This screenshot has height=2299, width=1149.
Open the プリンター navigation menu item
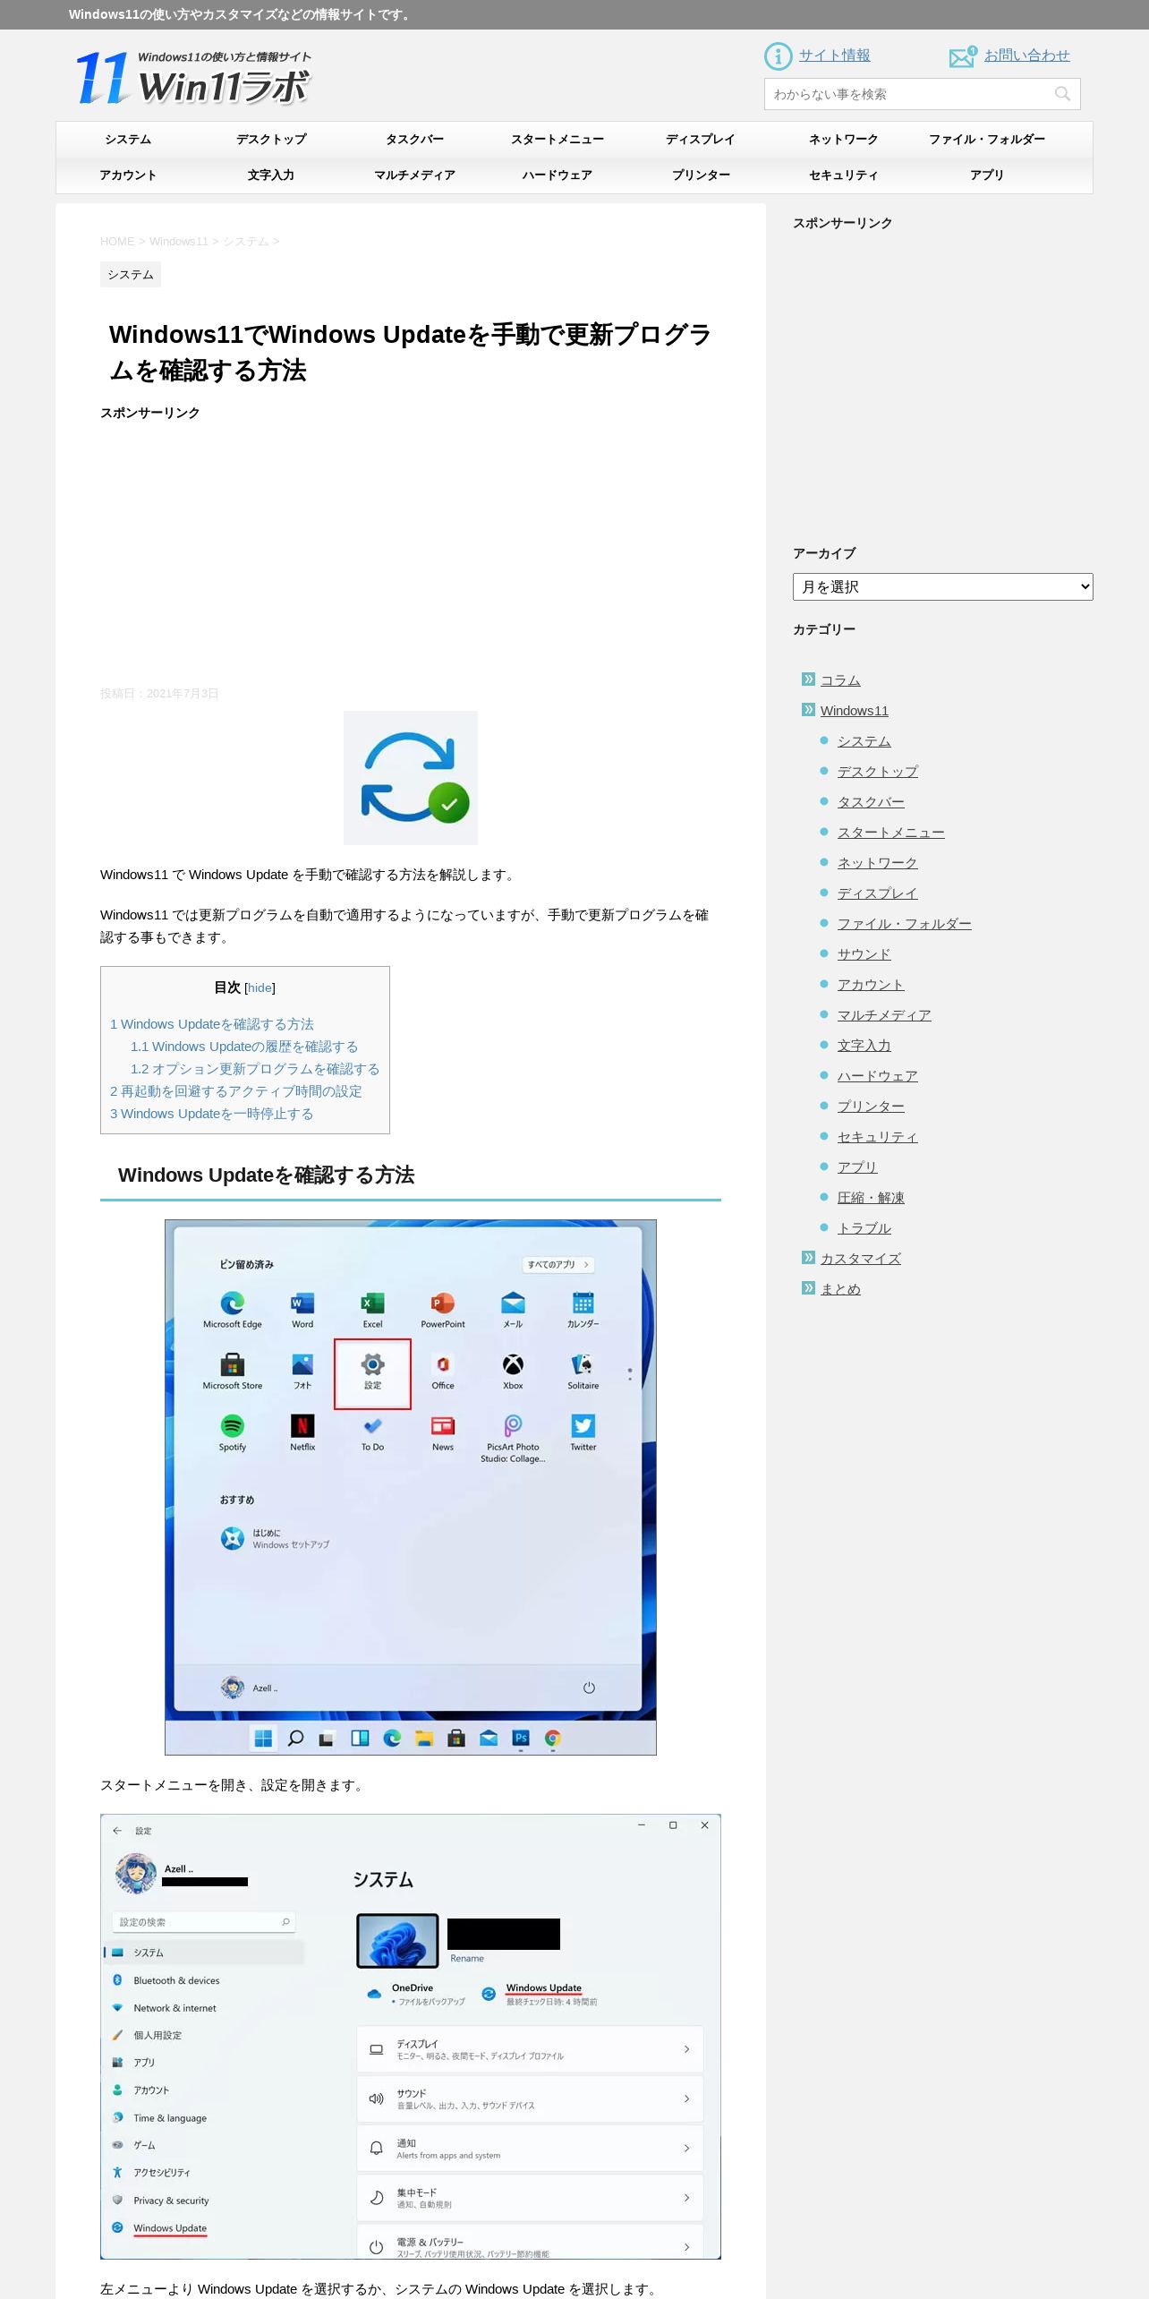click(701, 175)
